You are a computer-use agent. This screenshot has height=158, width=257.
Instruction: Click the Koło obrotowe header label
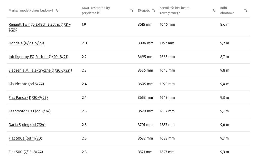pos(227,11)
